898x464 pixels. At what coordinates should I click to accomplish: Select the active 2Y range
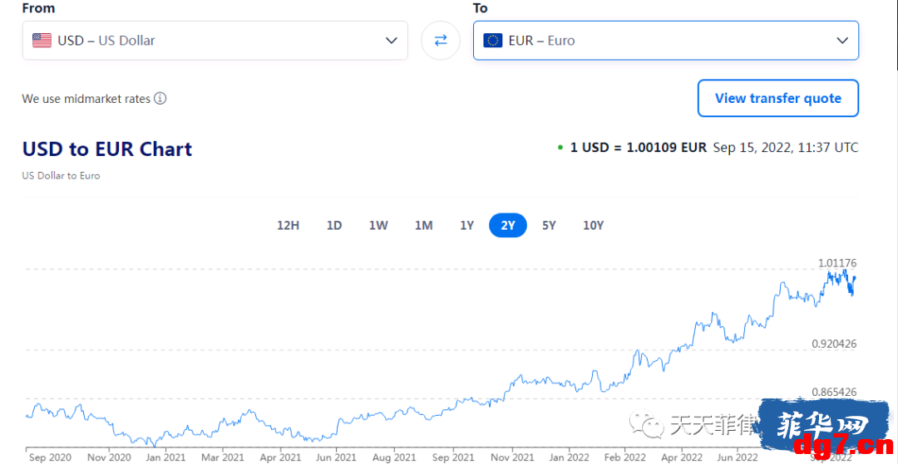click(508, 225)
